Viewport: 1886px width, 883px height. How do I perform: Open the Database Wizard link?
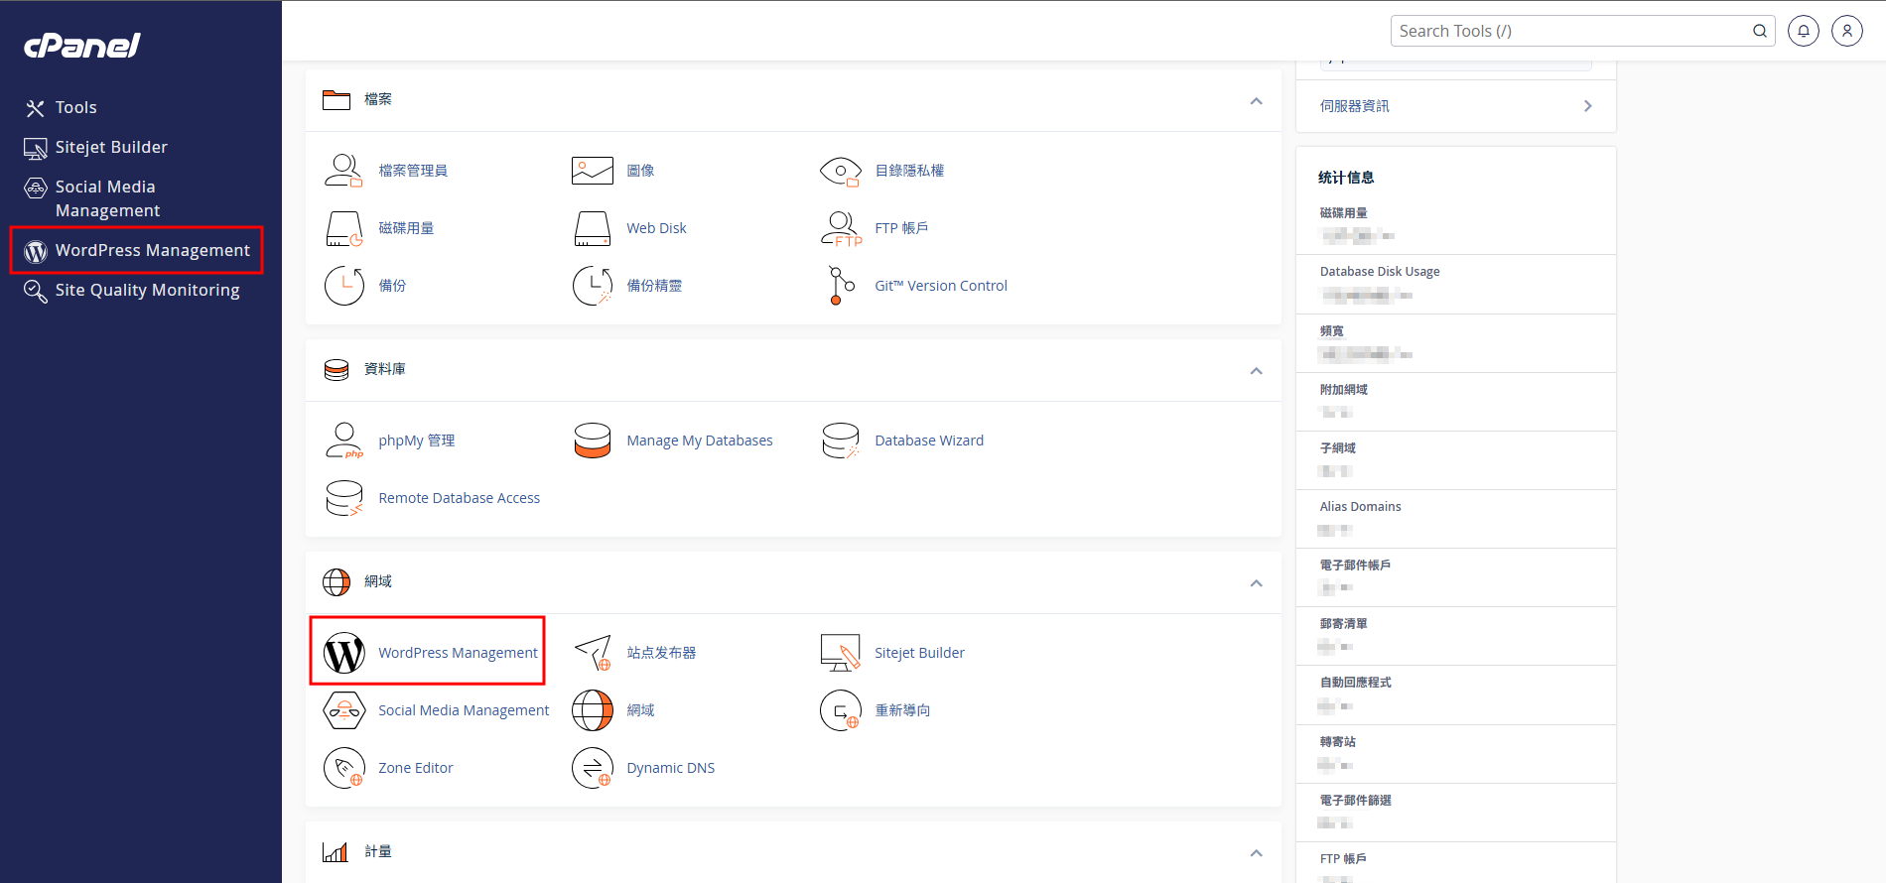click(929, 441)
